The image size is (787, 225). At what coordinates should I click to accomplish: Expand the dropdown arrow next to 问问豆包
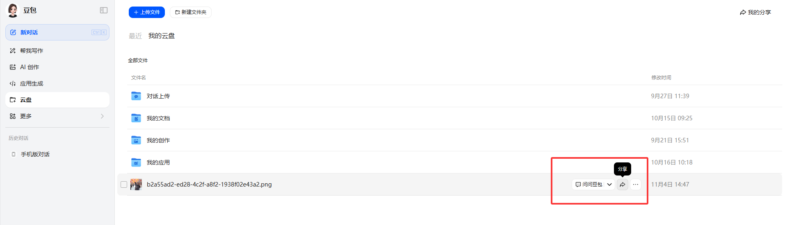click(x=609, y=184)
